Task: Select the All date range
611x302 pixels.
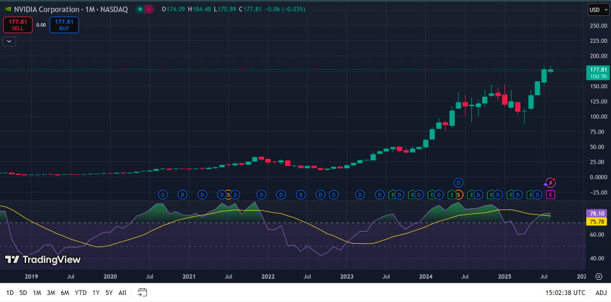Action: 122,292
